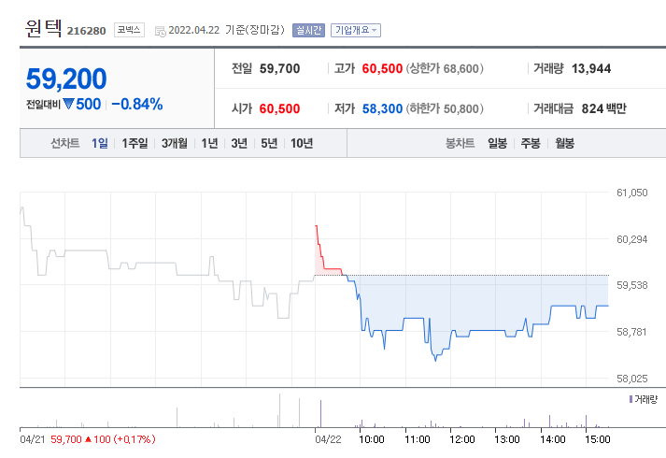Open the 일봉 daily candle chart
The height and width of the screenshot is (458, 666).
coord(497,143)
